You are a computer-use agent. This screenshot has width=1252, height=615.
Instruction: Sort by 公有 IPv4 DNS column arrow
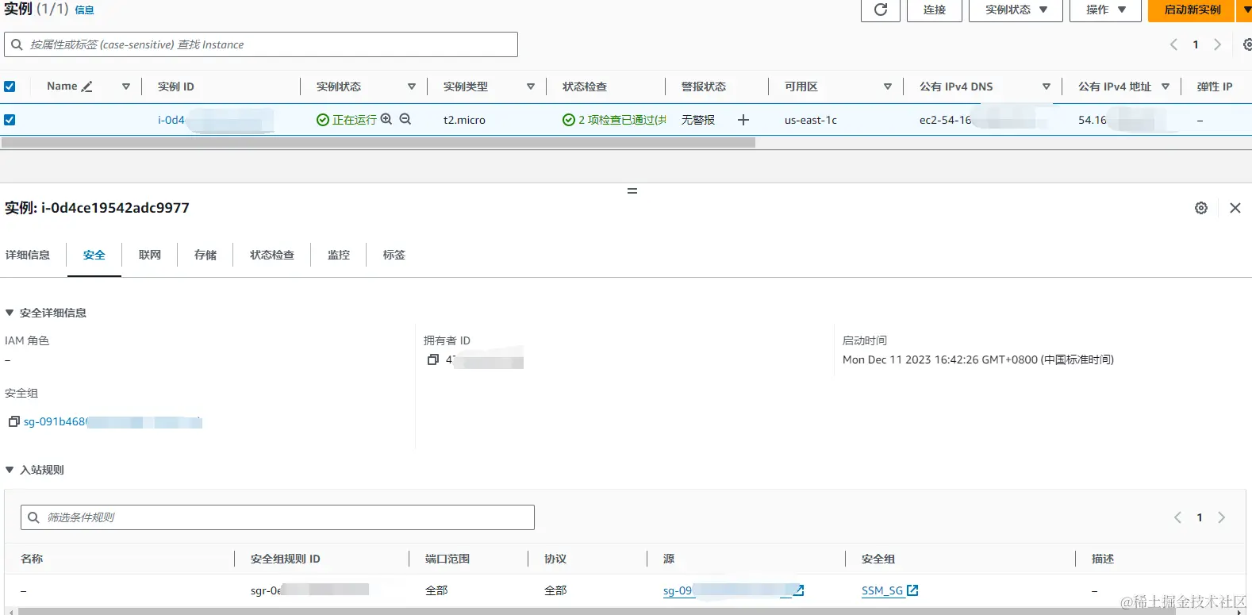tap(1047, 86)
